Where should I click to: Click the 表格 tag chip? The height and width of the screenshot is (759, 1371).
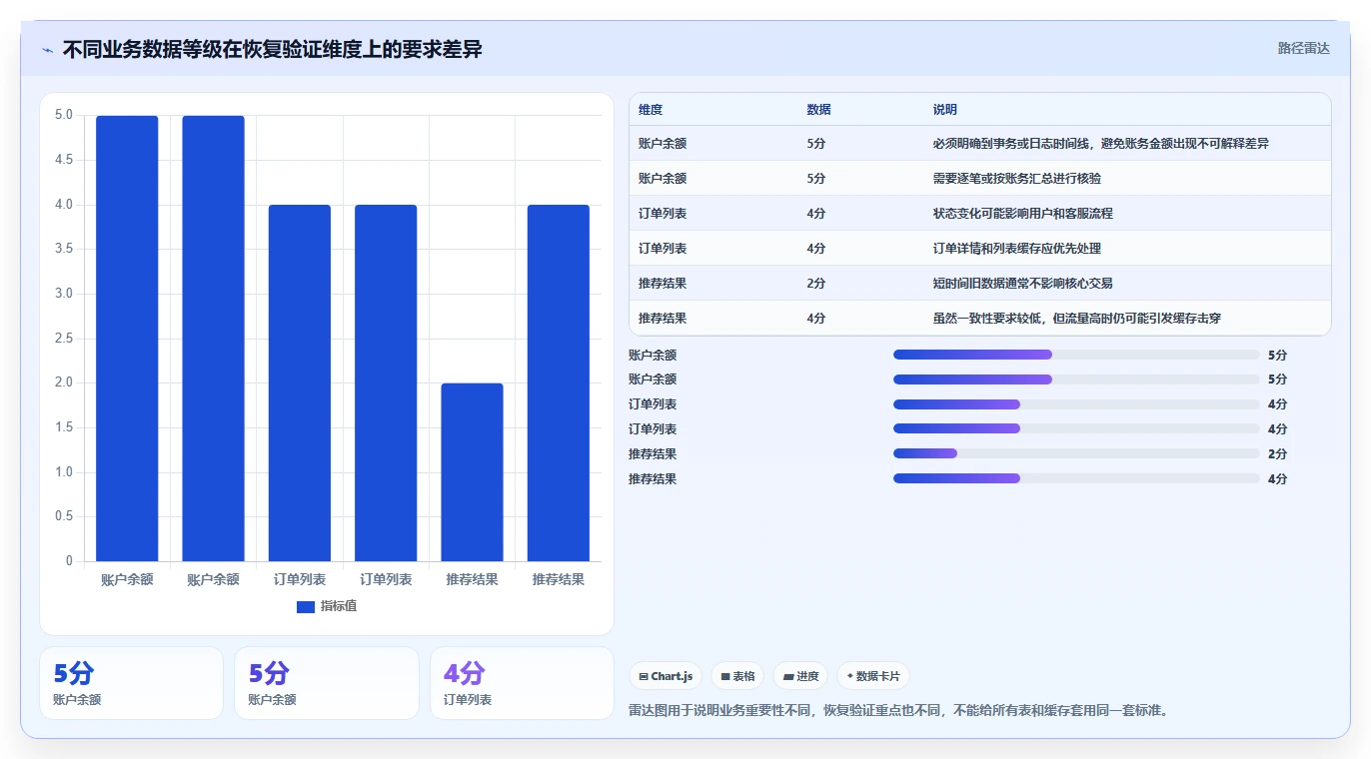pos(737,676)
